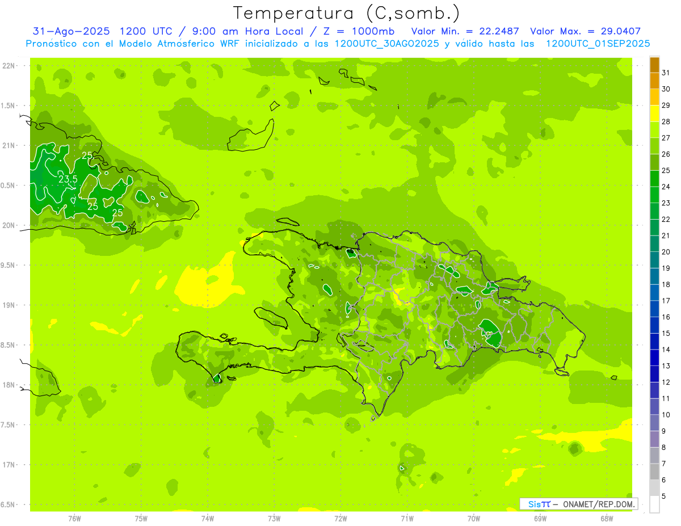The height and width of the screenshot is (526, 681).
Task: Click the '68W' longitude axis label
Action: [607, 518]
